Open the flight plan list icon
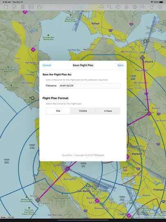 coord(31,7)
